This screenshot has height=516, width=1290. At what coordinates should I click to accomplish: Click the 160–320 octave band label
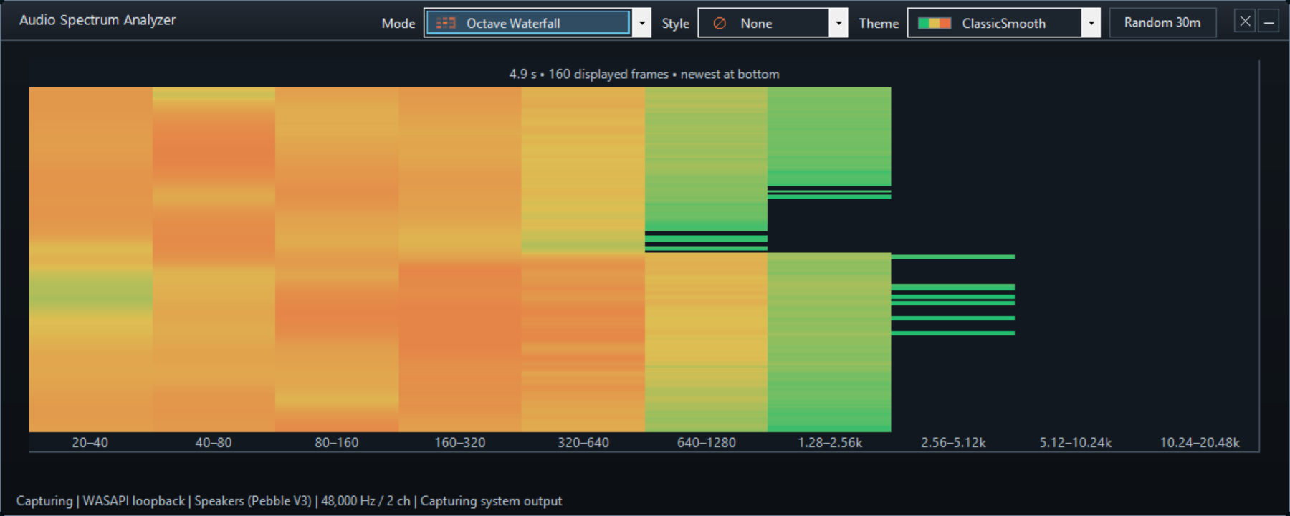(x=460, y=443)
